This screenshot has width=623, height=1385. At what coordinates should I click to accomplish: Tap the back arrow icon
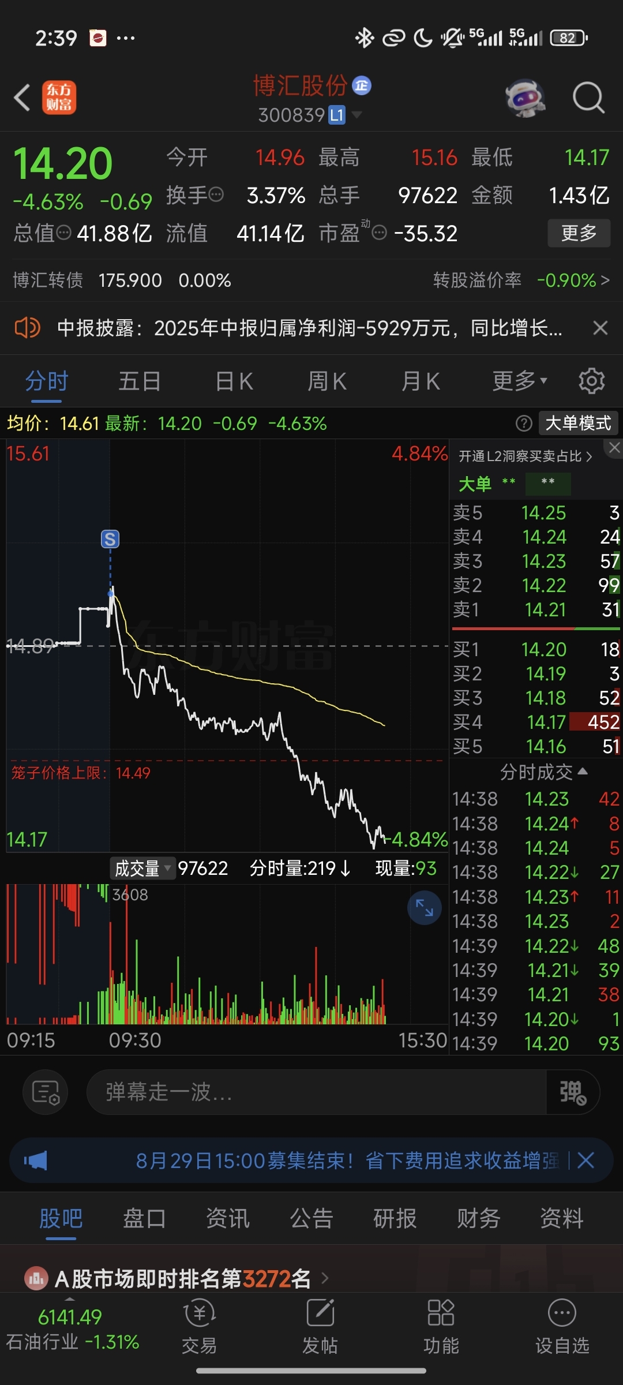pyautogui.click(x=22, y=97)
